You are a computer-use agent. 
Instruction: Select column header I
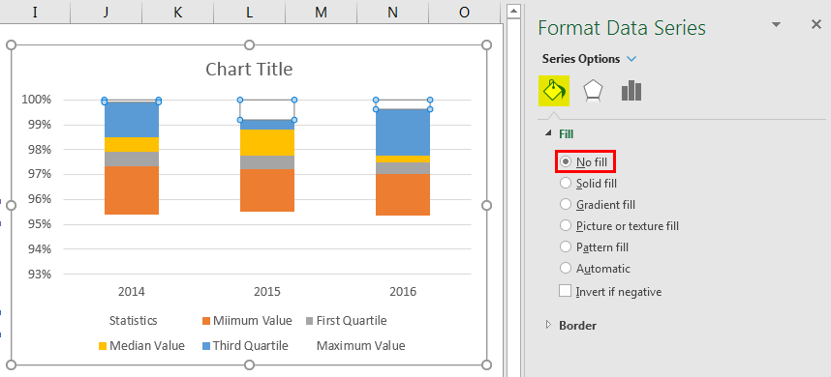point(35,13)
